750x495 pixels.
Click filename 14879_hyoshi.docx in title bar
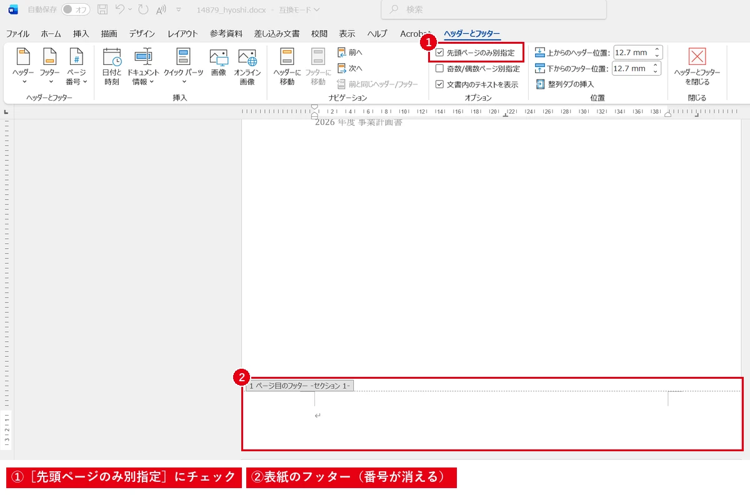tap(231, 10)
